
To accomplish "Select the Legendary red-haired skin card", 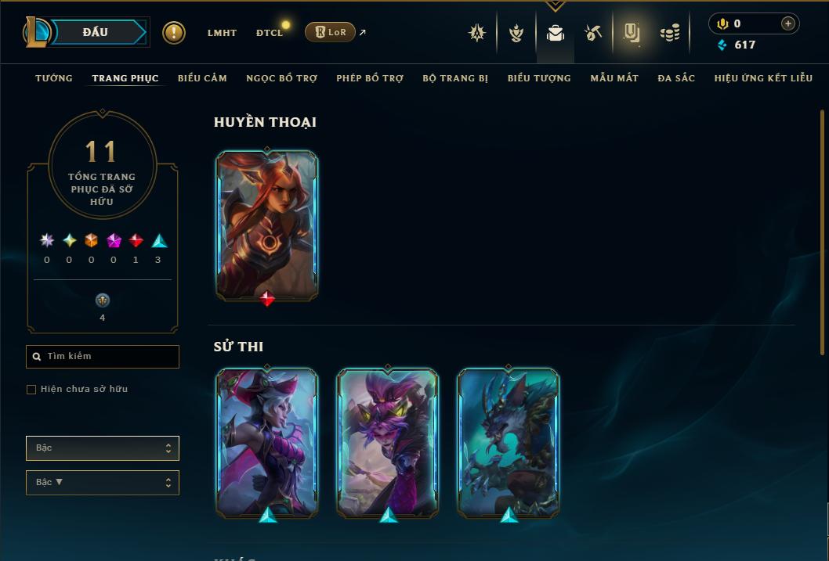I will [267, 226].
